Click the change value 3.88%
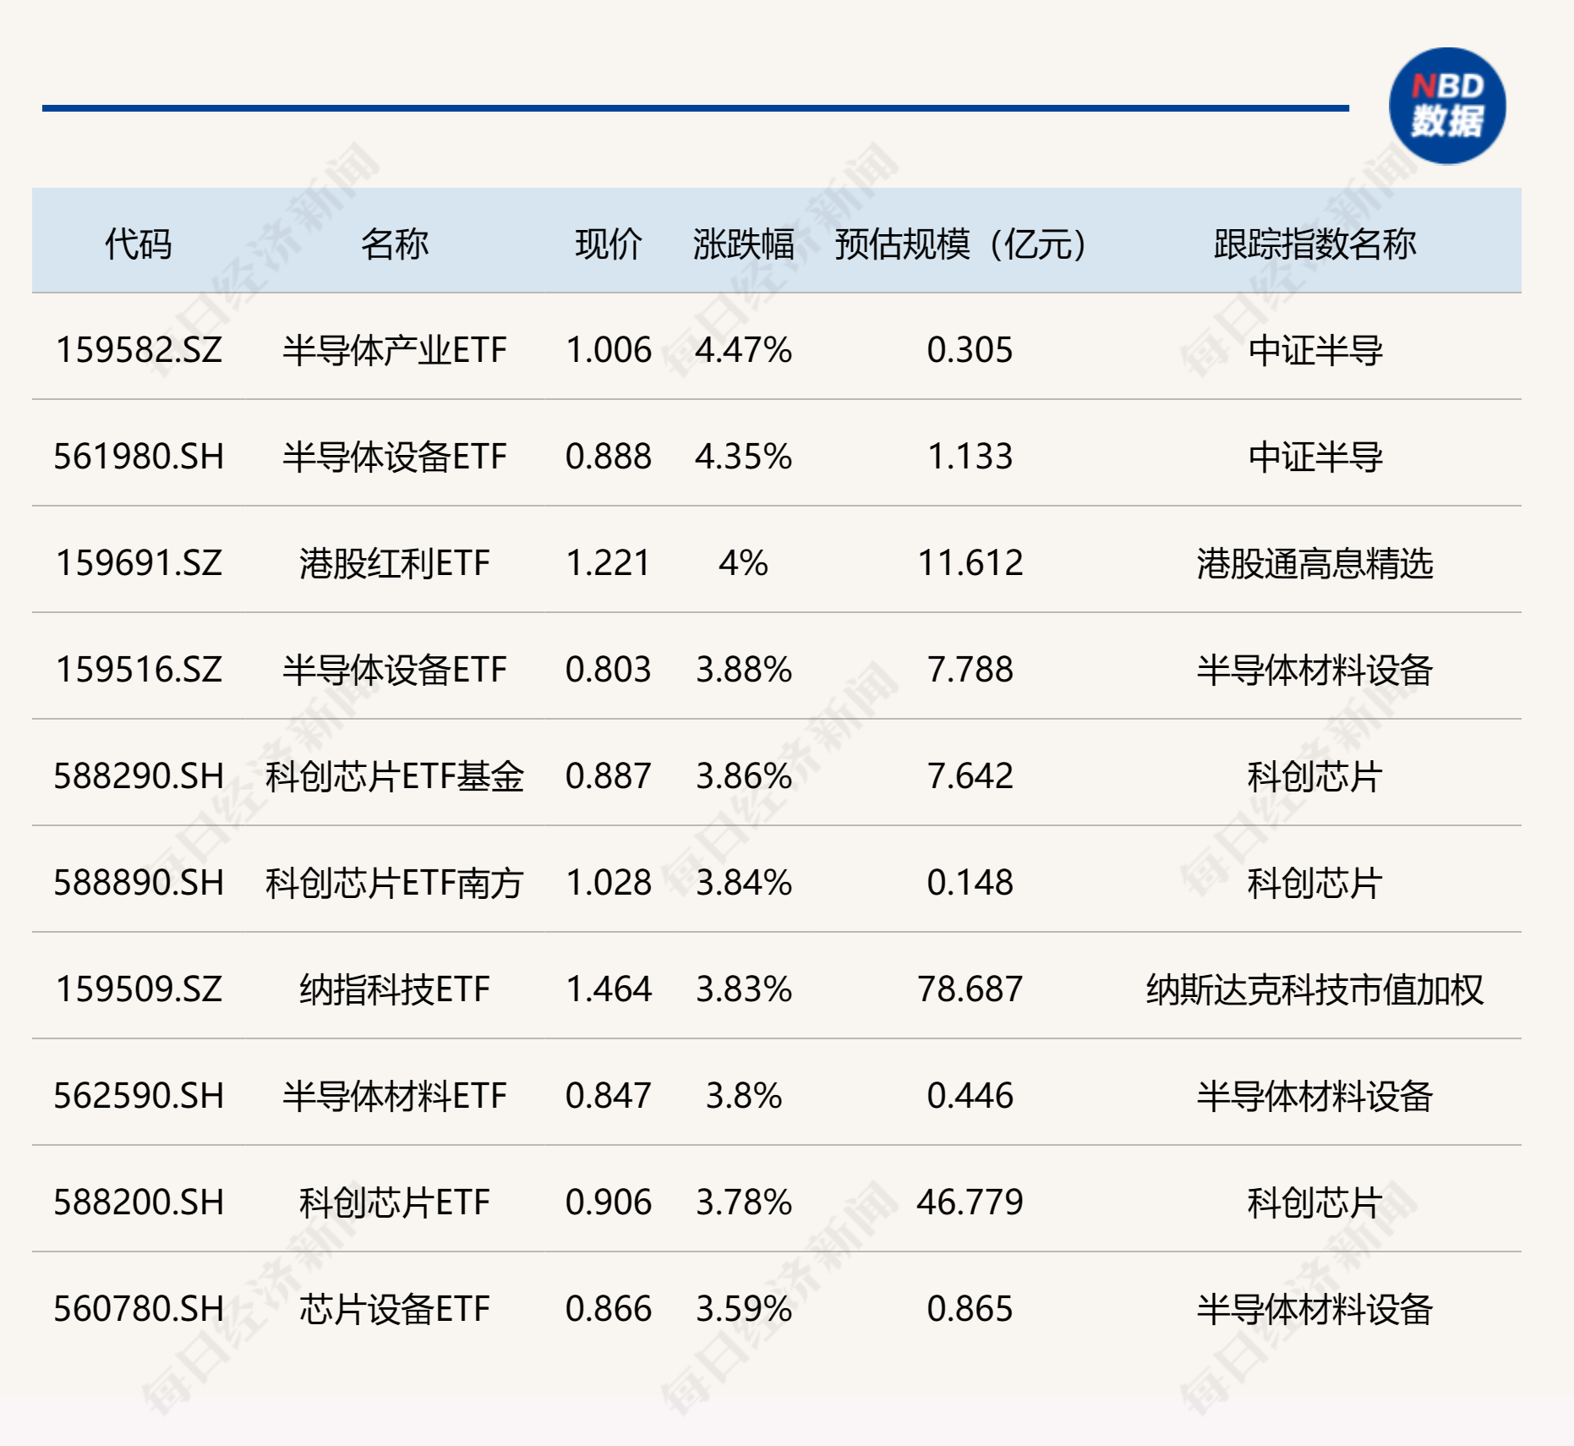 [744, 670]
